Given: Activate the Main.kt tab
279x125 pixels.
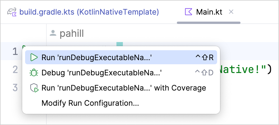Looking at the screenshot, I should click(209, 12).
